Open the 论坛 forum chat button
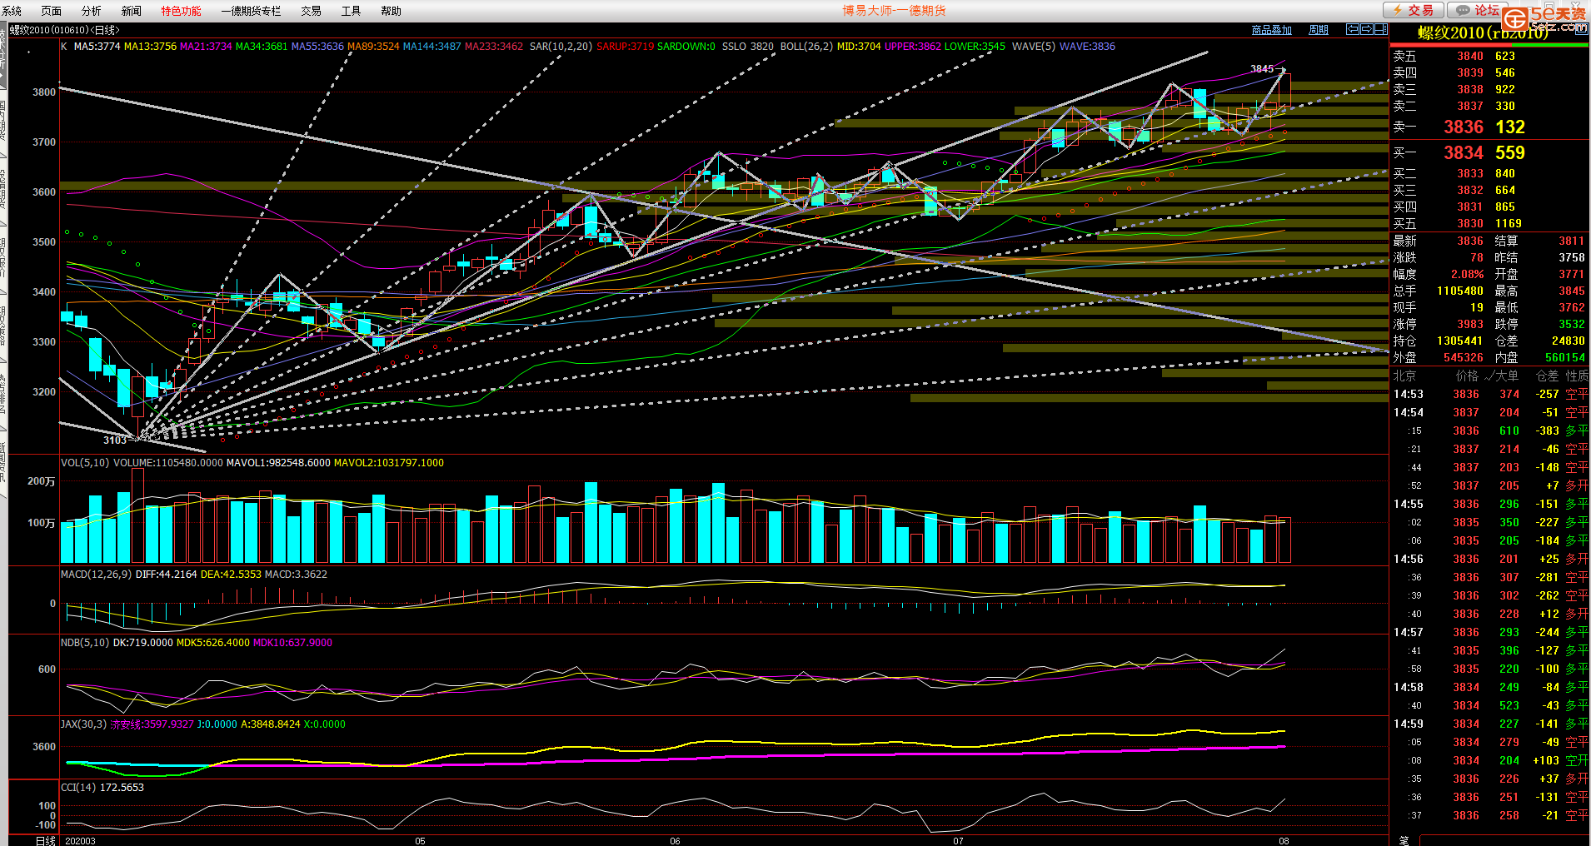This screenshot has width=1591, height=846. coord(1476,10)
